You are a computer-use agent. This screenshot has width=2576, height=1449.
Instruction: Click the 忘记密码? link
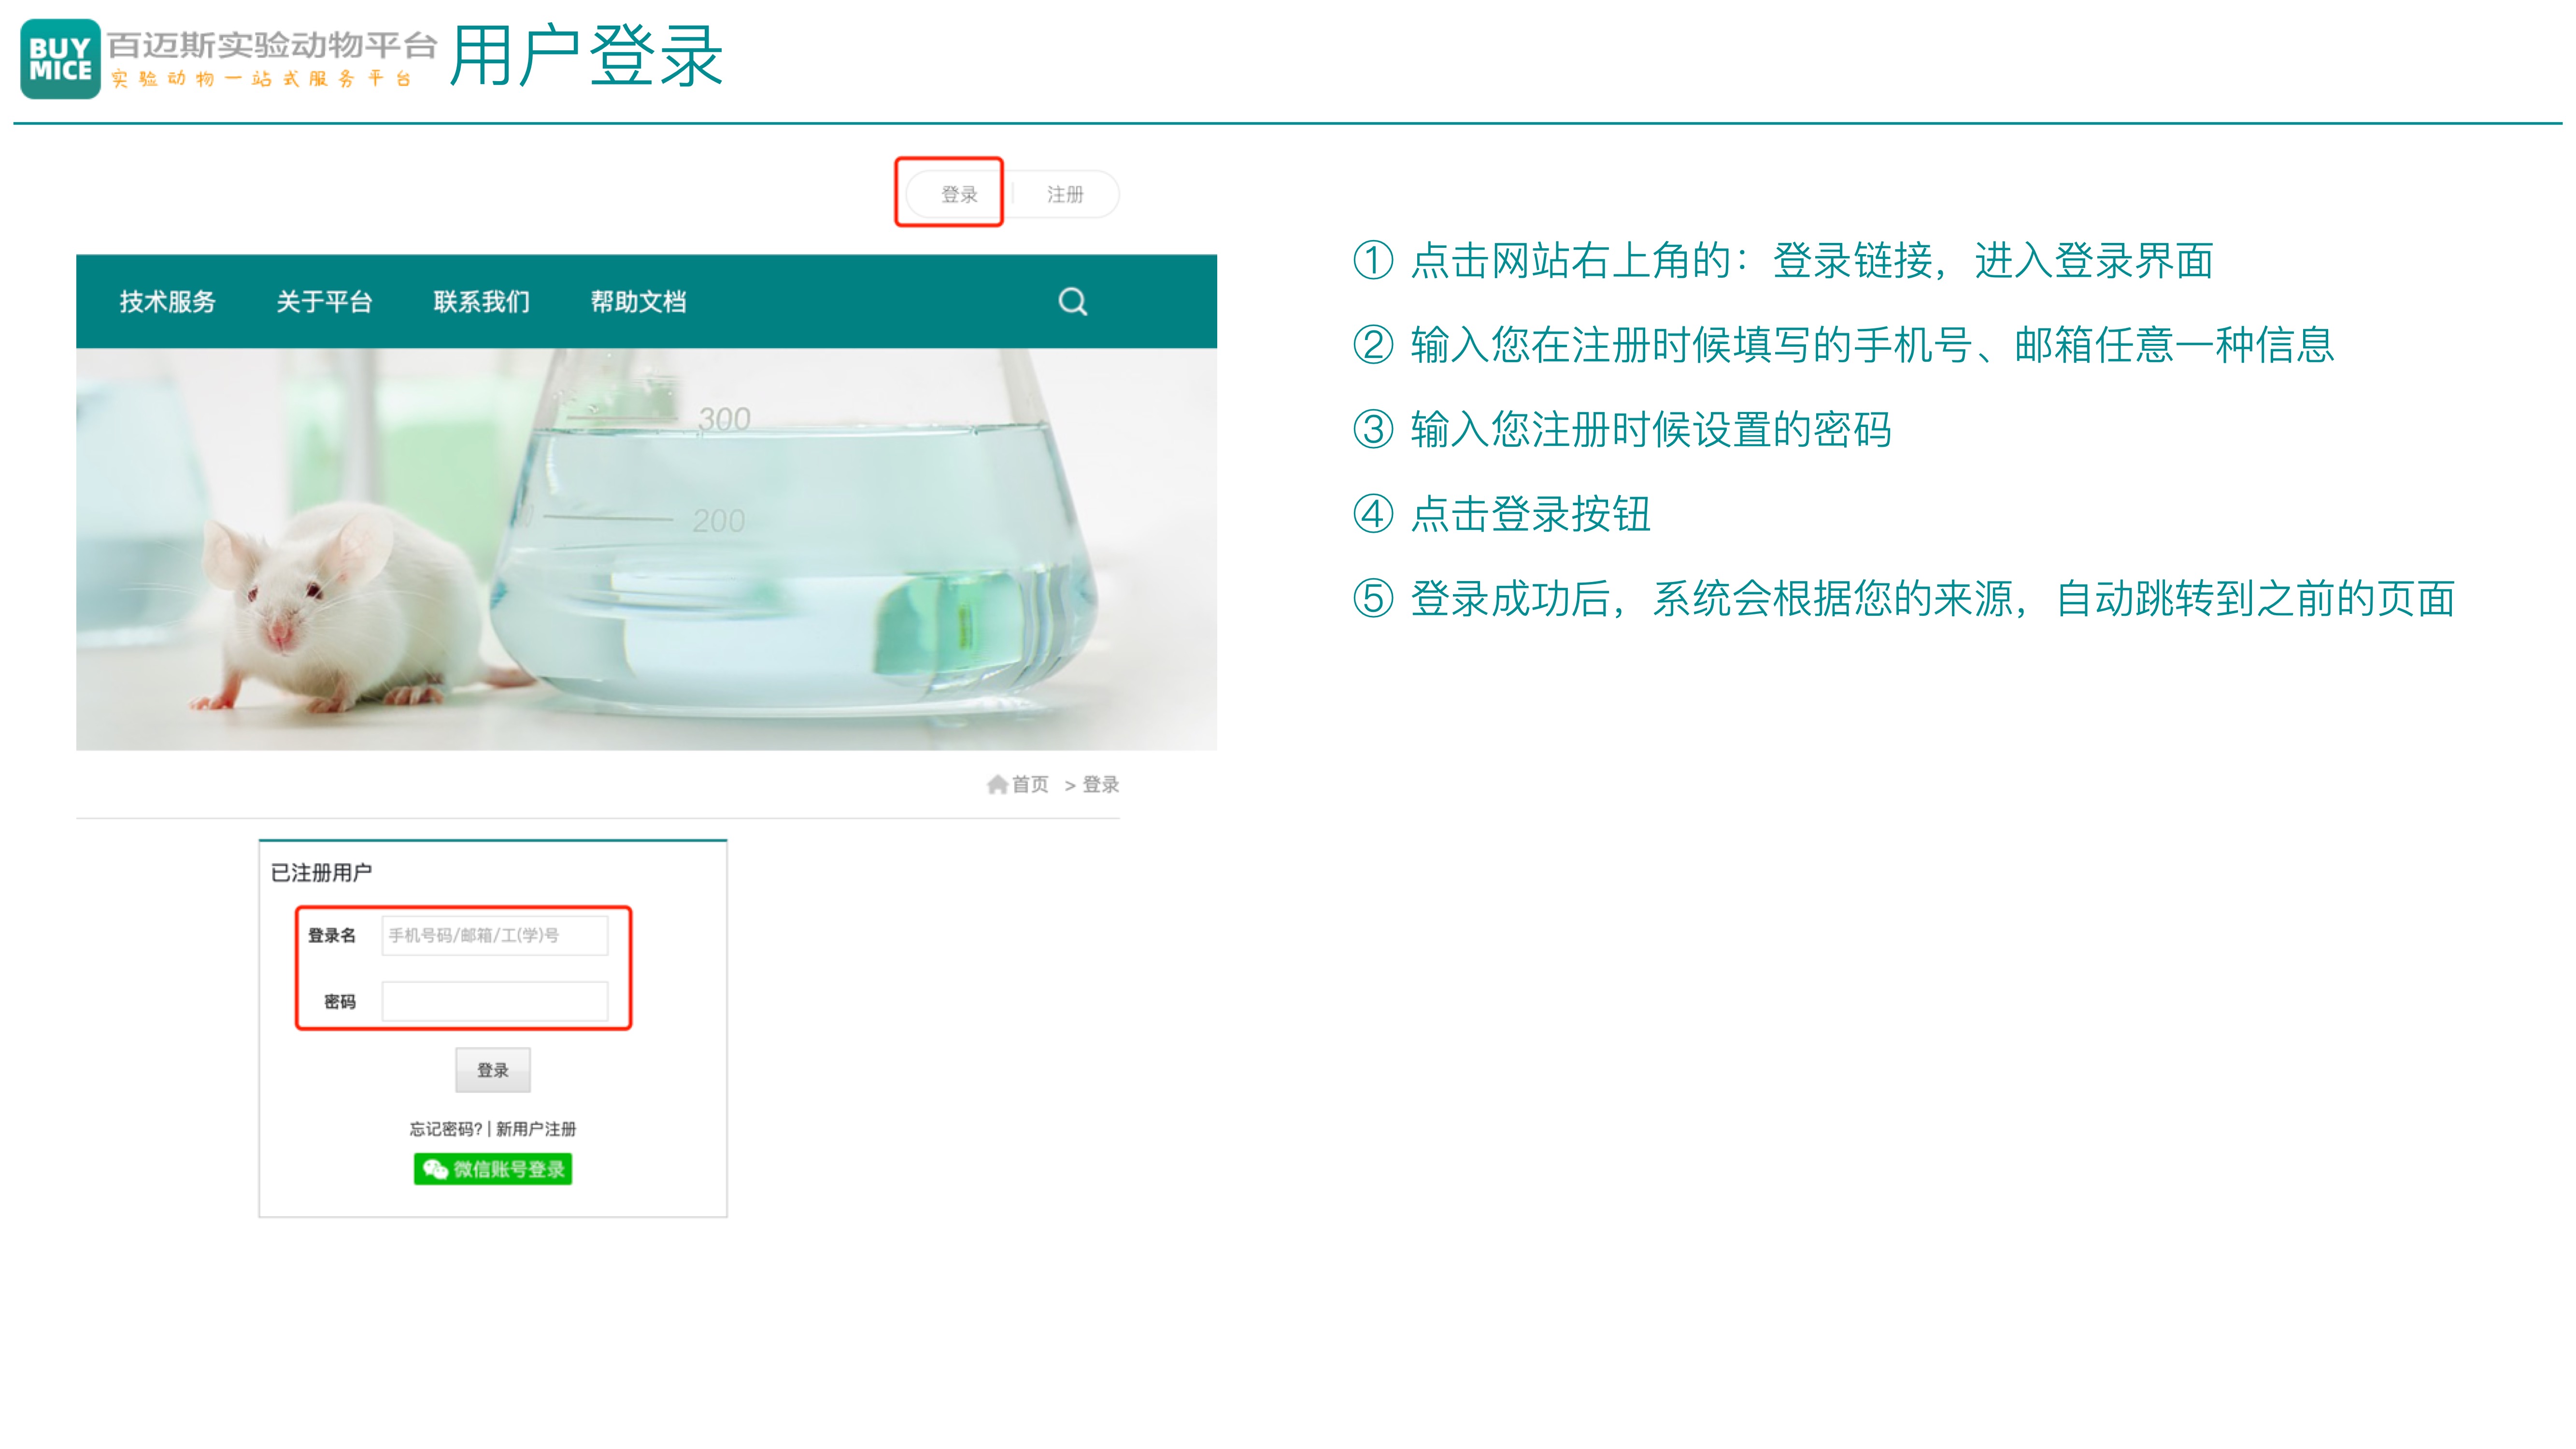[x=446, y=1129]
